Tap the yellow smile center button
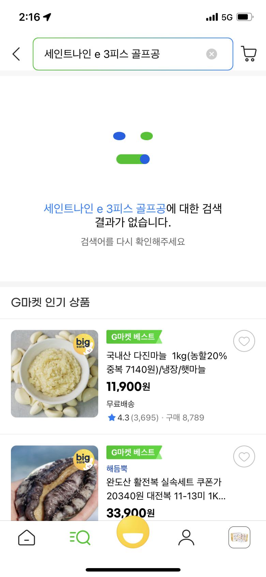The height and width of the screenshot is (577, 266). pyautogui.click(x=133, y=532)
